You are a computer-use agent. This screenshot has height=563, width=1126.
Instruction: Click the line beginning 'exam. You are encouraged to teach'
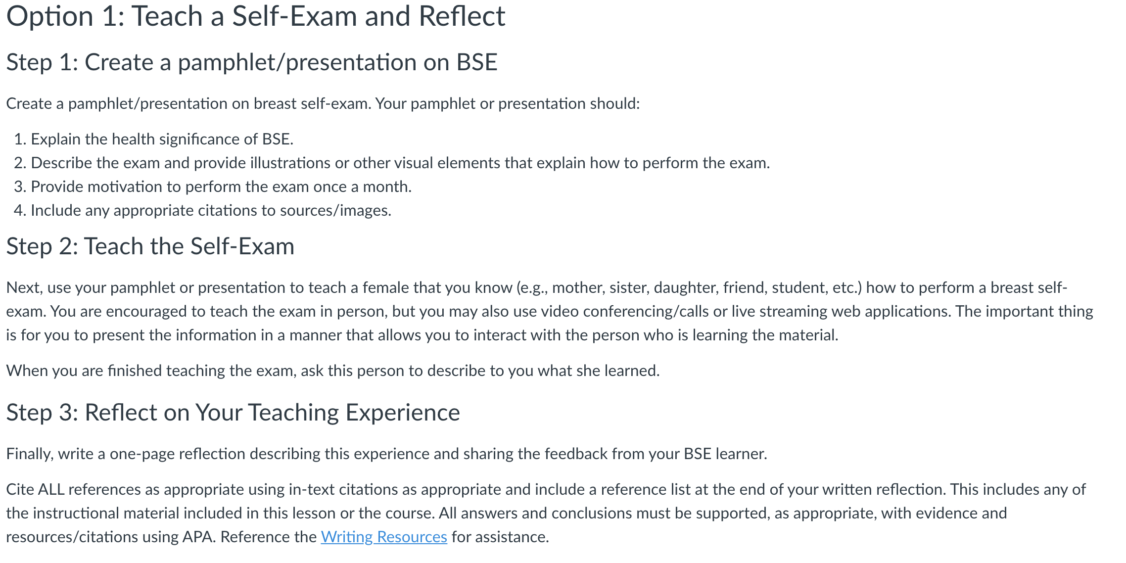click(x=550, y=311)
